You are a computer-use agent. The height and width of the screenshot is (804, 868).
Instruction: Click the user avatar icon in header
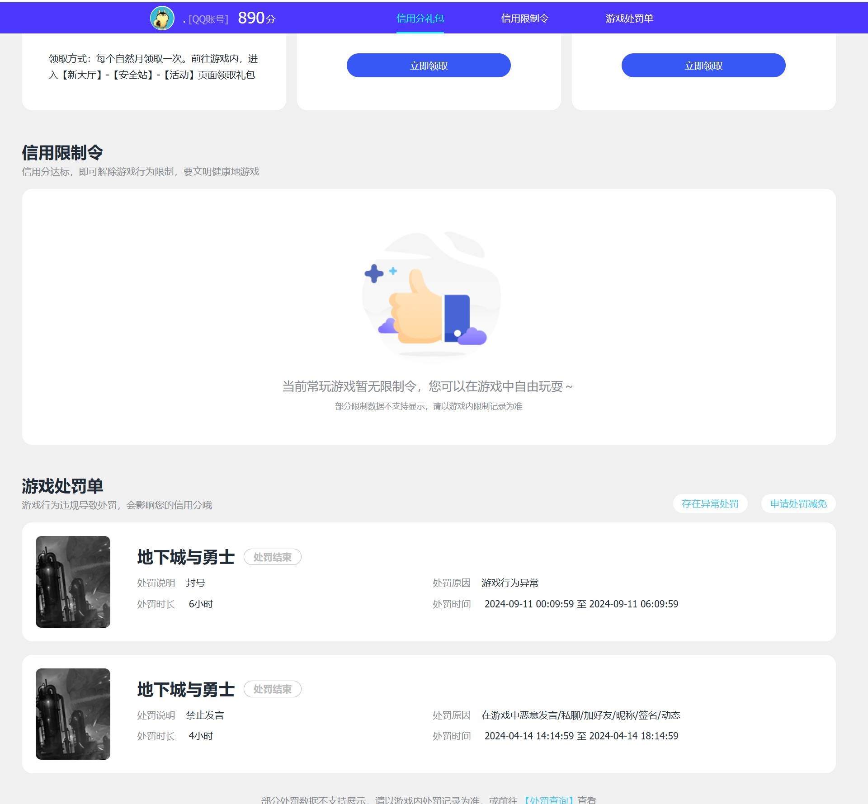162,19
